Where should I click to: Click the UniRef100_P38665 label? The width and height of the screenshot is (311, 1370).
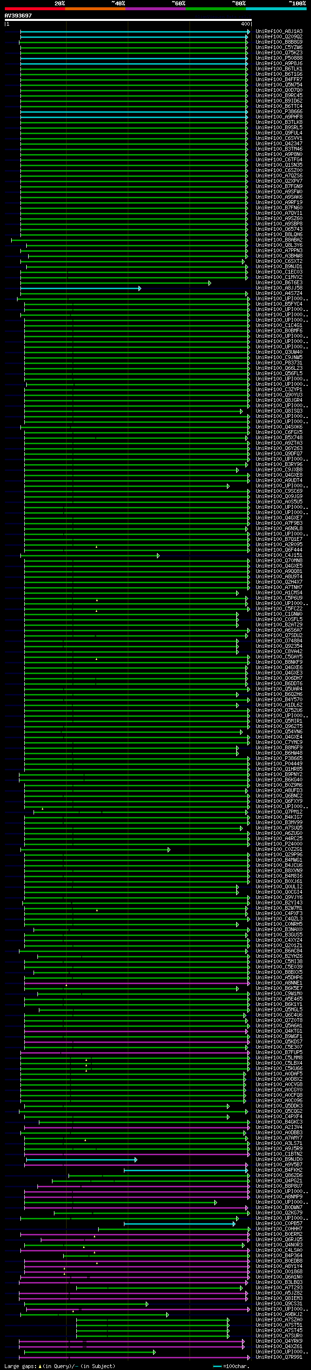(279, 759)
